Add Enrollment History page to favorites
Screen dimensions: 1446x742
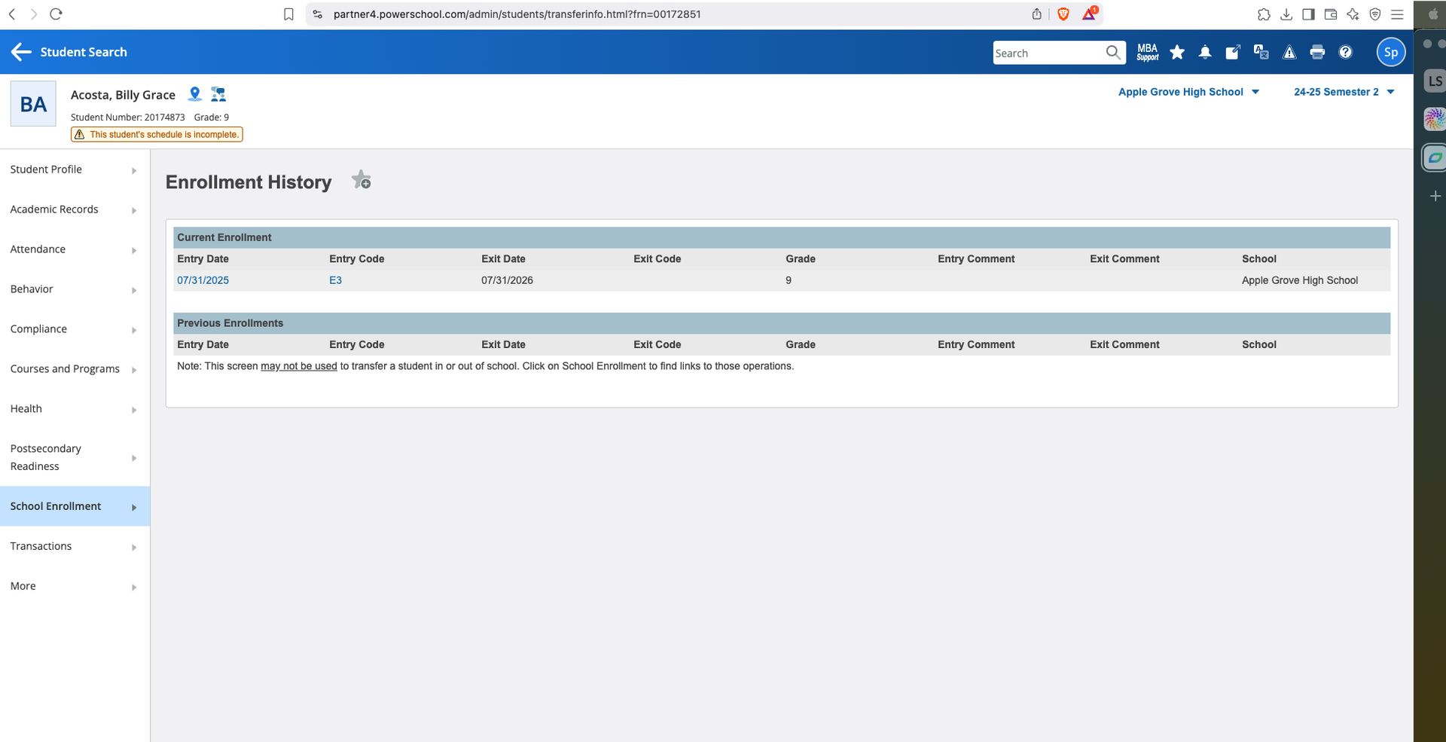[361, 181]
